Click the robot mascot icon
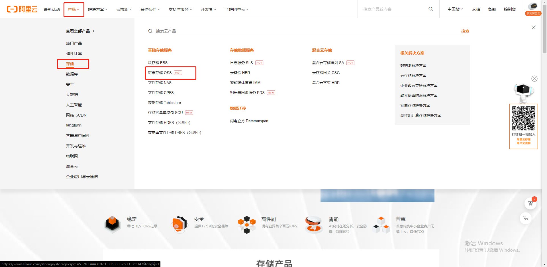This screenshot has width=547, height=267. [524, 93]
